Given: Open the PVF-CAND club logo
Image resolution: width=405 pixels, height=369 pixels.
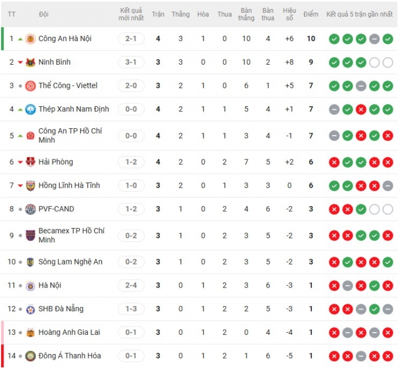Looking at the screenshot, I should (x=31, y=209).
